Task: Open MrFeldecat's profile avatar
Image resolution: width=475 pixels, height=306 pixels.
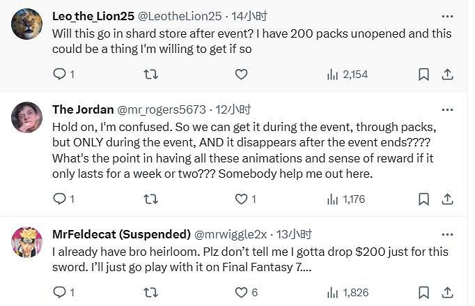Action: point(27,242)
